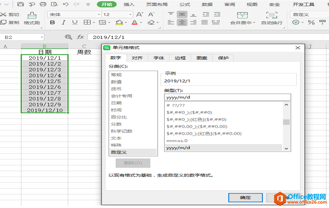Toggle Bold formatting button
Image resolution: width=329 pixels, height=208 pixels.
click(x=53, y=22)
